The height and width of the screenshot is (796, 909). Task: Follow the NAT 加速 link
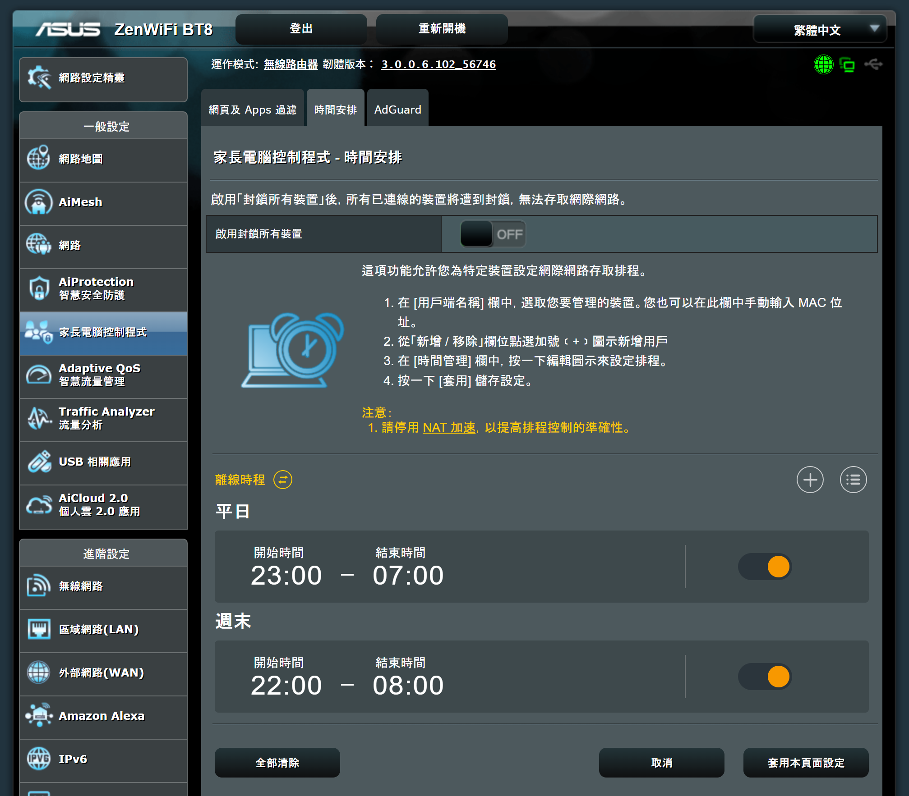449,427
